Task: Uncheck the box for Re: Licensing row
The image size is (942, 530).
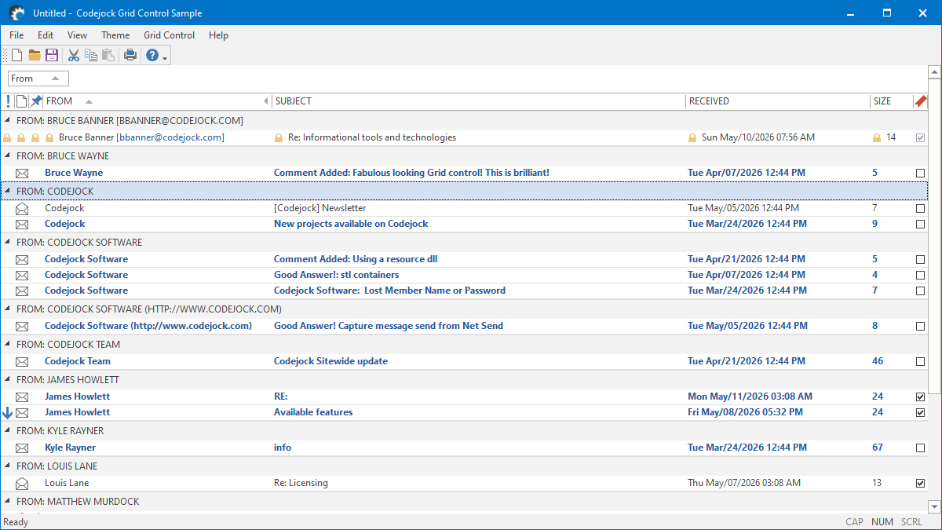Action: click(921, 483)
